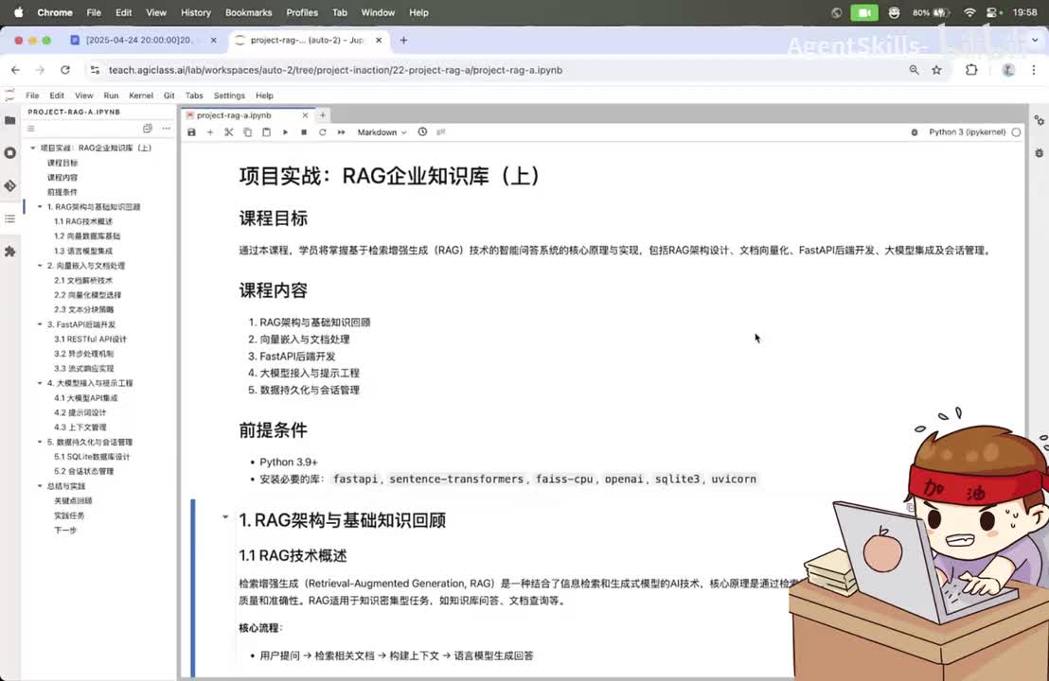The height and width of the screenshot is (681, 1049).
Task: Open the property inspector gears icon on the right
Action: (x=1039, y=120)
